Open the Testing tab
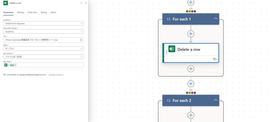The image size is (270, 122). [44, 12]
